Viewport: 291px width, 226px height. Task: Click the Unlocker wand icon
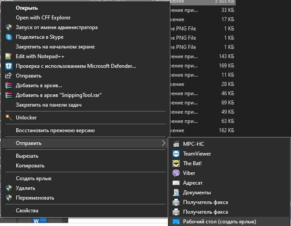(x=8, y=117)
